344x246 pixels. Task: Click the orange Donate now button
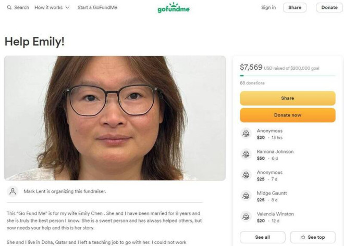point(287,115)
